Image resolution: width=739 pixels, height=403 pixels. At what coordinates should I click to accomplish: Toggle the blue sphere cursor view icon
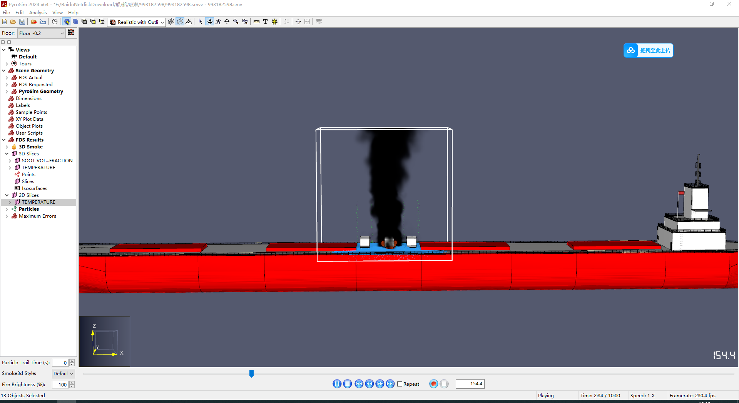67,22
